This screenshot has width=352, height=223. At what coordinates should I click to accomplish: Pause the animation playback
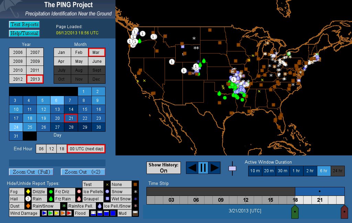[x=203, y=168]
